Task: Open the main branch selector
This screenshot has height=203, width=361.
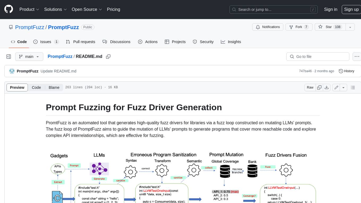Action: pos(29,57)
